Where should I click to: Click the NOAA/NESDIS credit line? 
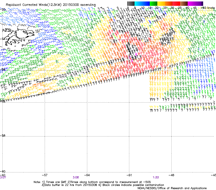coord(172,188)
